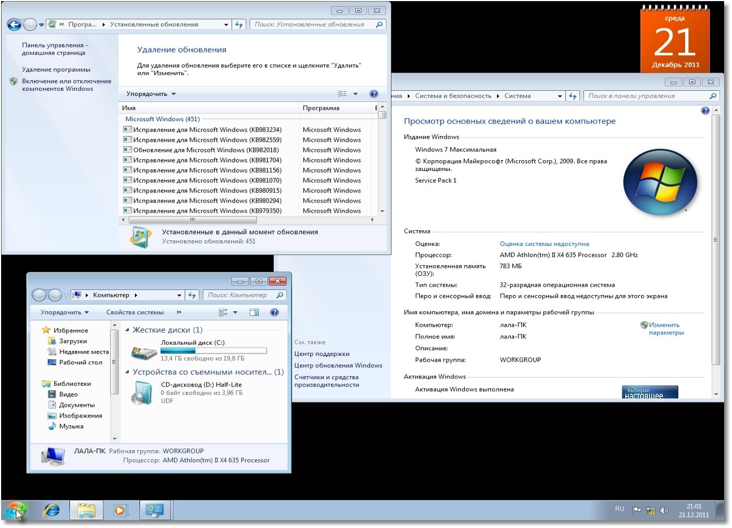Viewport: 732px width, 528px height.
Task: Refresh the System window address bar
Action: coord(573,96)
